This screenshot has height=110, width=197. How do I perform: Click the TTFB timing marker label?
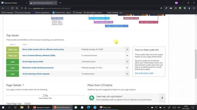click(x=57, y=18)
